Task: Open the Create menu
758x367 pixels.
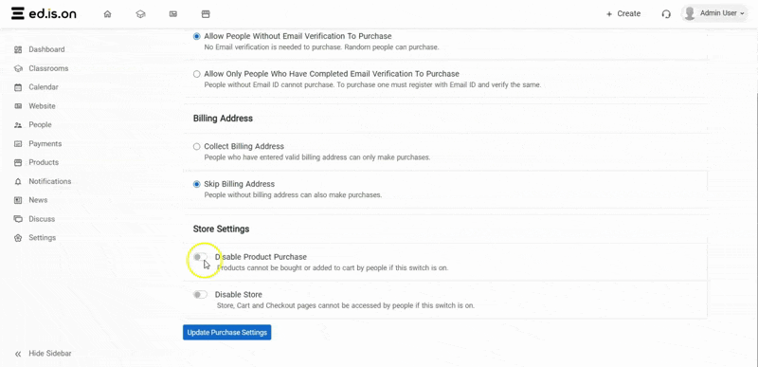Action: (x=623, y=13)
